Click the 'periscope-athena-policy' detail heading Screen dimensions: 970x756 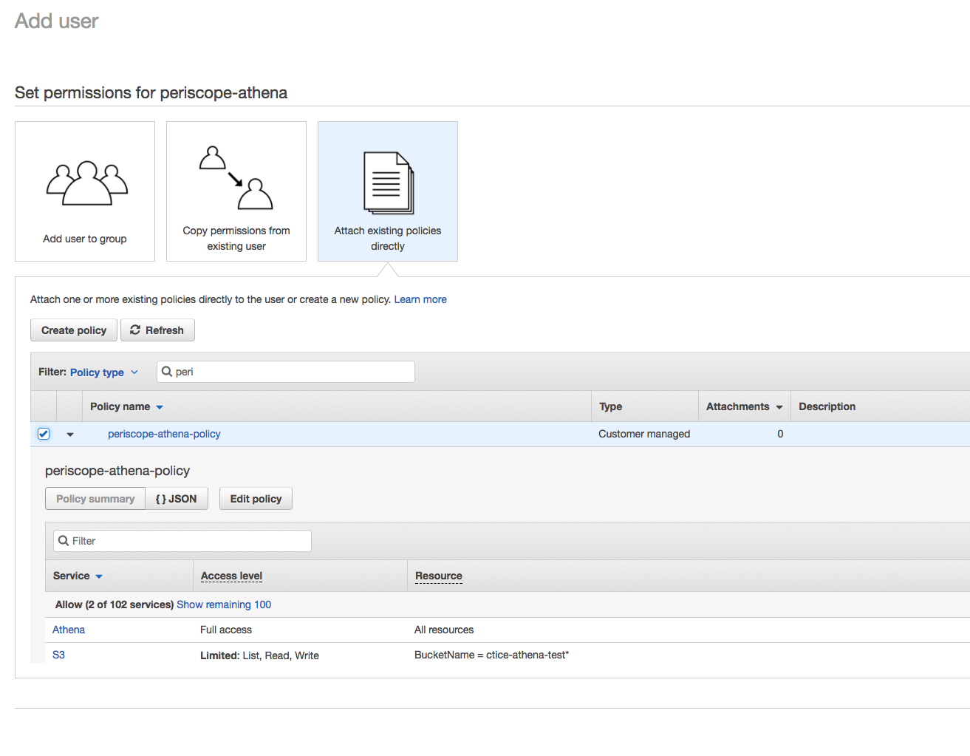[117, 471]
